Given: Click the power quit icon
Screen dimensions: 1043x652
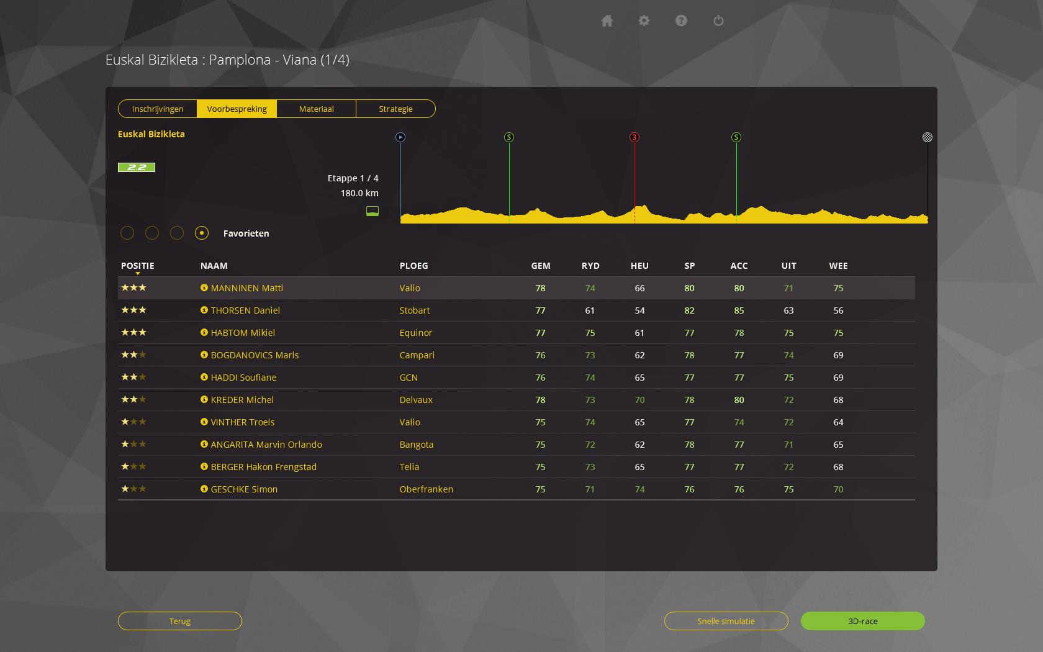Looking at the screenshot, I should (718, 21).
